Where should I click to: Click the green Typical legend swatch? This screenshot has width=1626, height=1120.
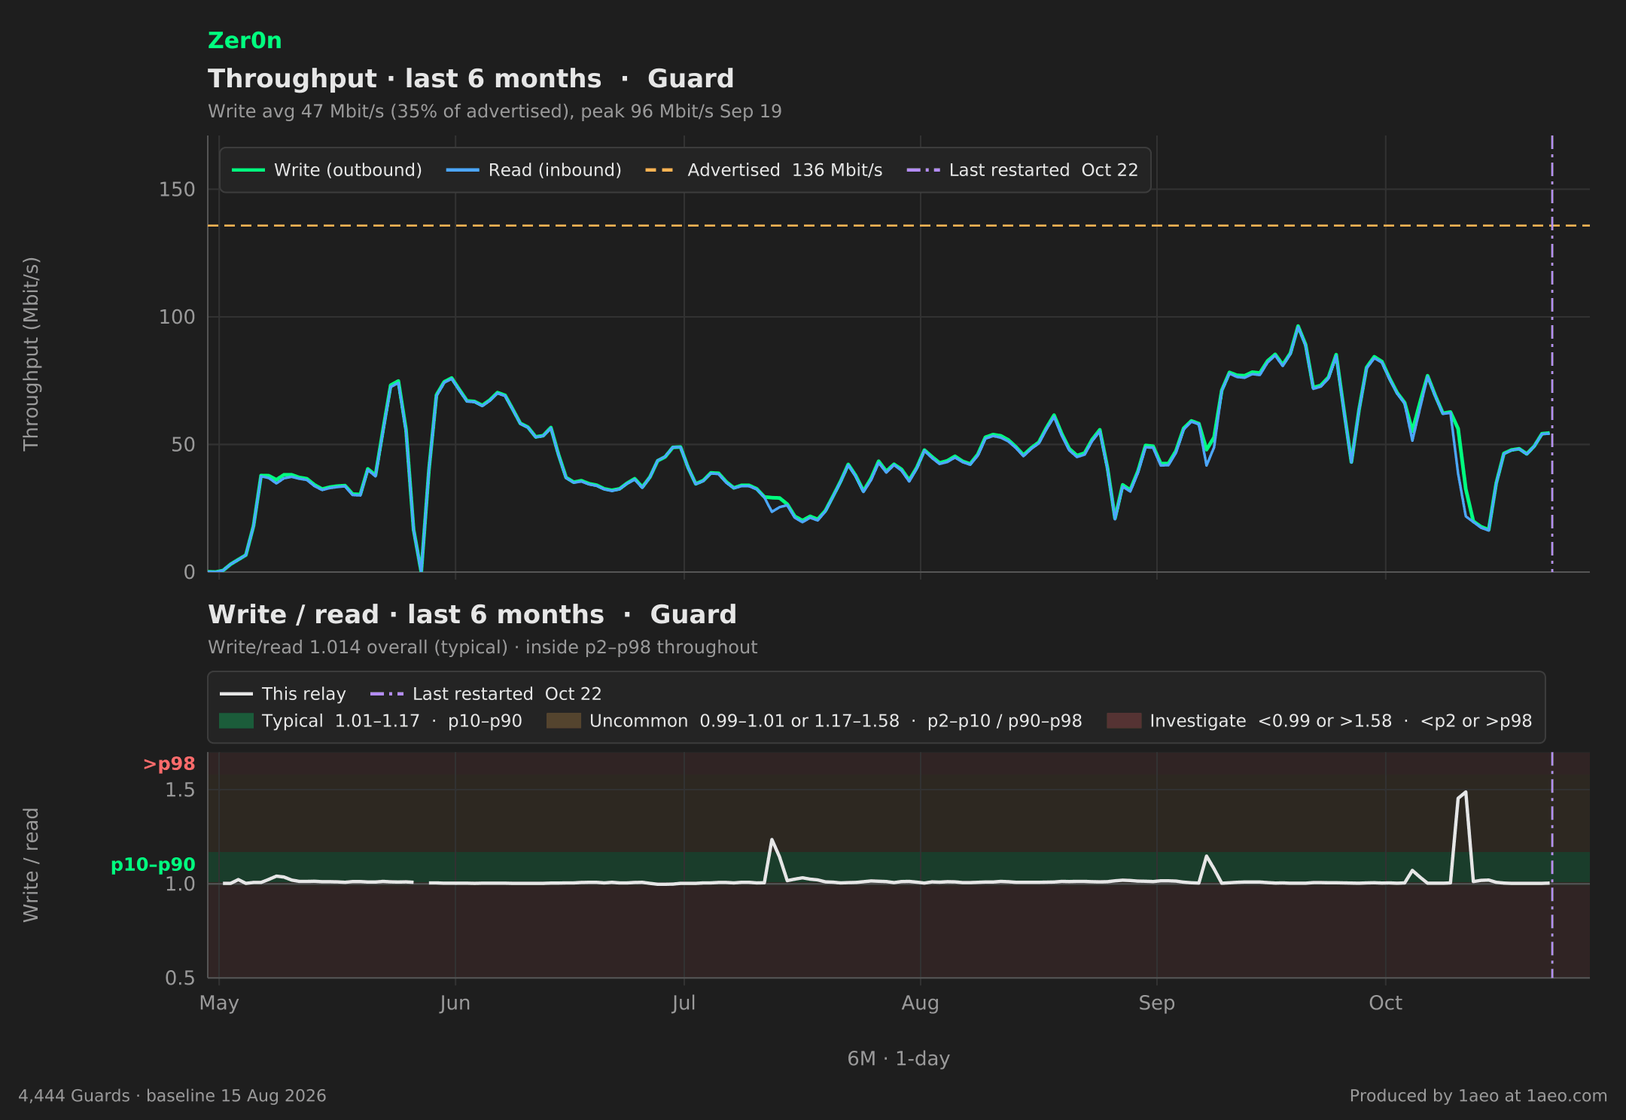click(236, 721)
